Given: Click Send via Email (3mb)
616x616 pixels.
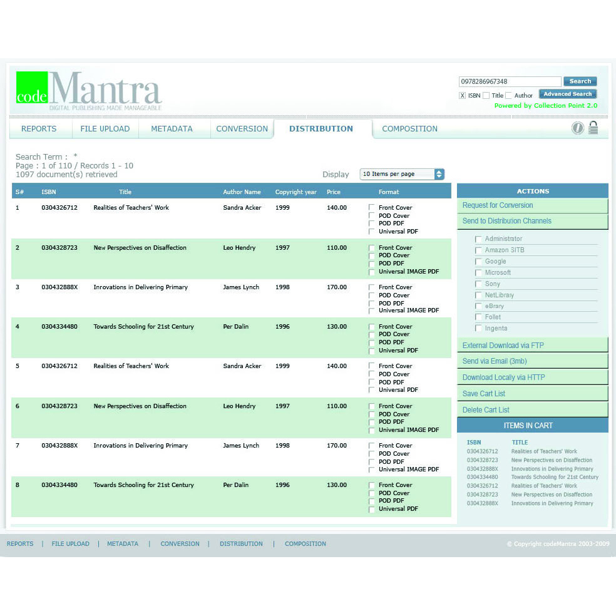Looking at the screenshot, I should click(x=532, y=361).
